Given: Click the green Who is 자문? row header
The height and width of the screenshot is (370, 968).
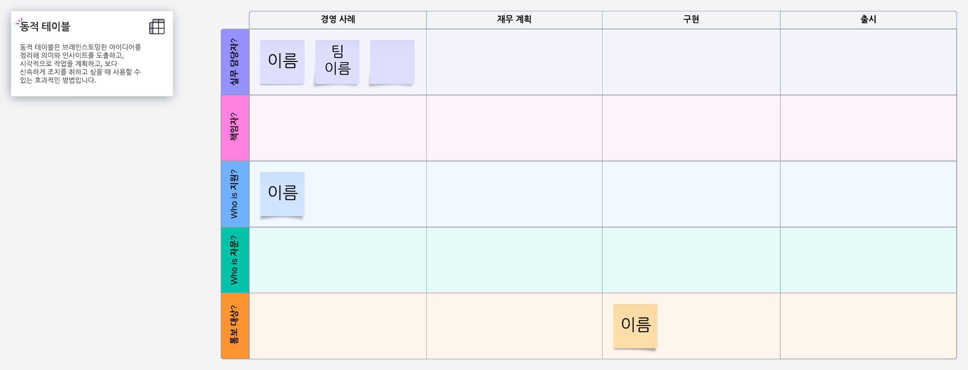Looking at the screenshot, I should (x=235, y=260).
